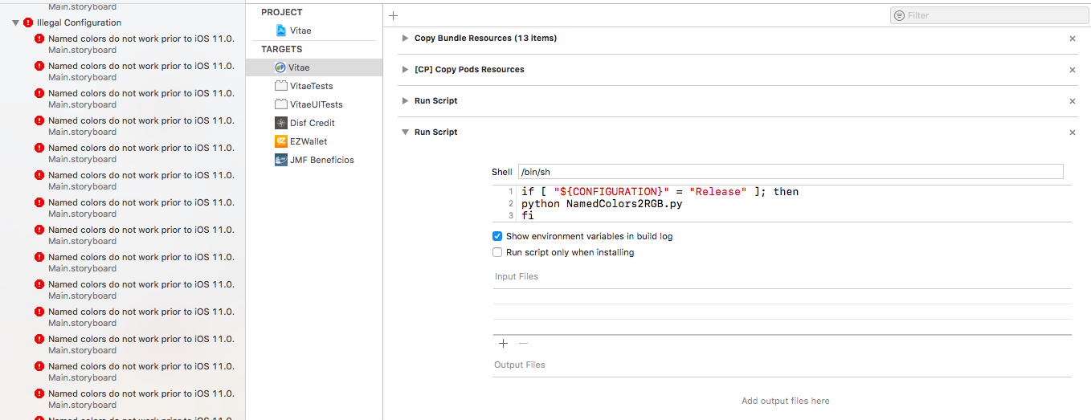Select the Illegal Configuration label
Image resolution: width=1091 pixels, height=420 pixels.
[x=80, y=23]
